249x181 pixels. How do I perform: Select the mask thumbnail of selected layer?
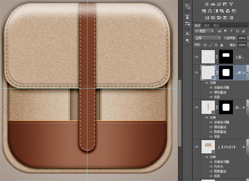[x=226, y=72]
